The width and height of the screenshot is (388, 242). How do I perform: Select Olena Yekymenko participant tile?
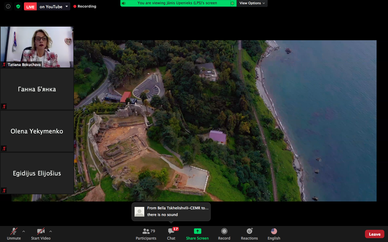(37, 131)
